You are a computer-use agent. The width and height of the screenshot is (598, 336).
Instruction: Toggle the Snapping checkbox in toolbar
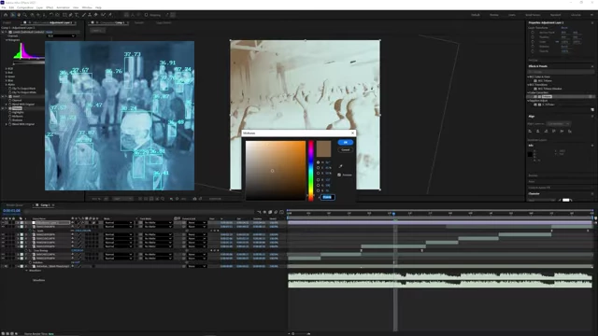[x=146, y=15]
